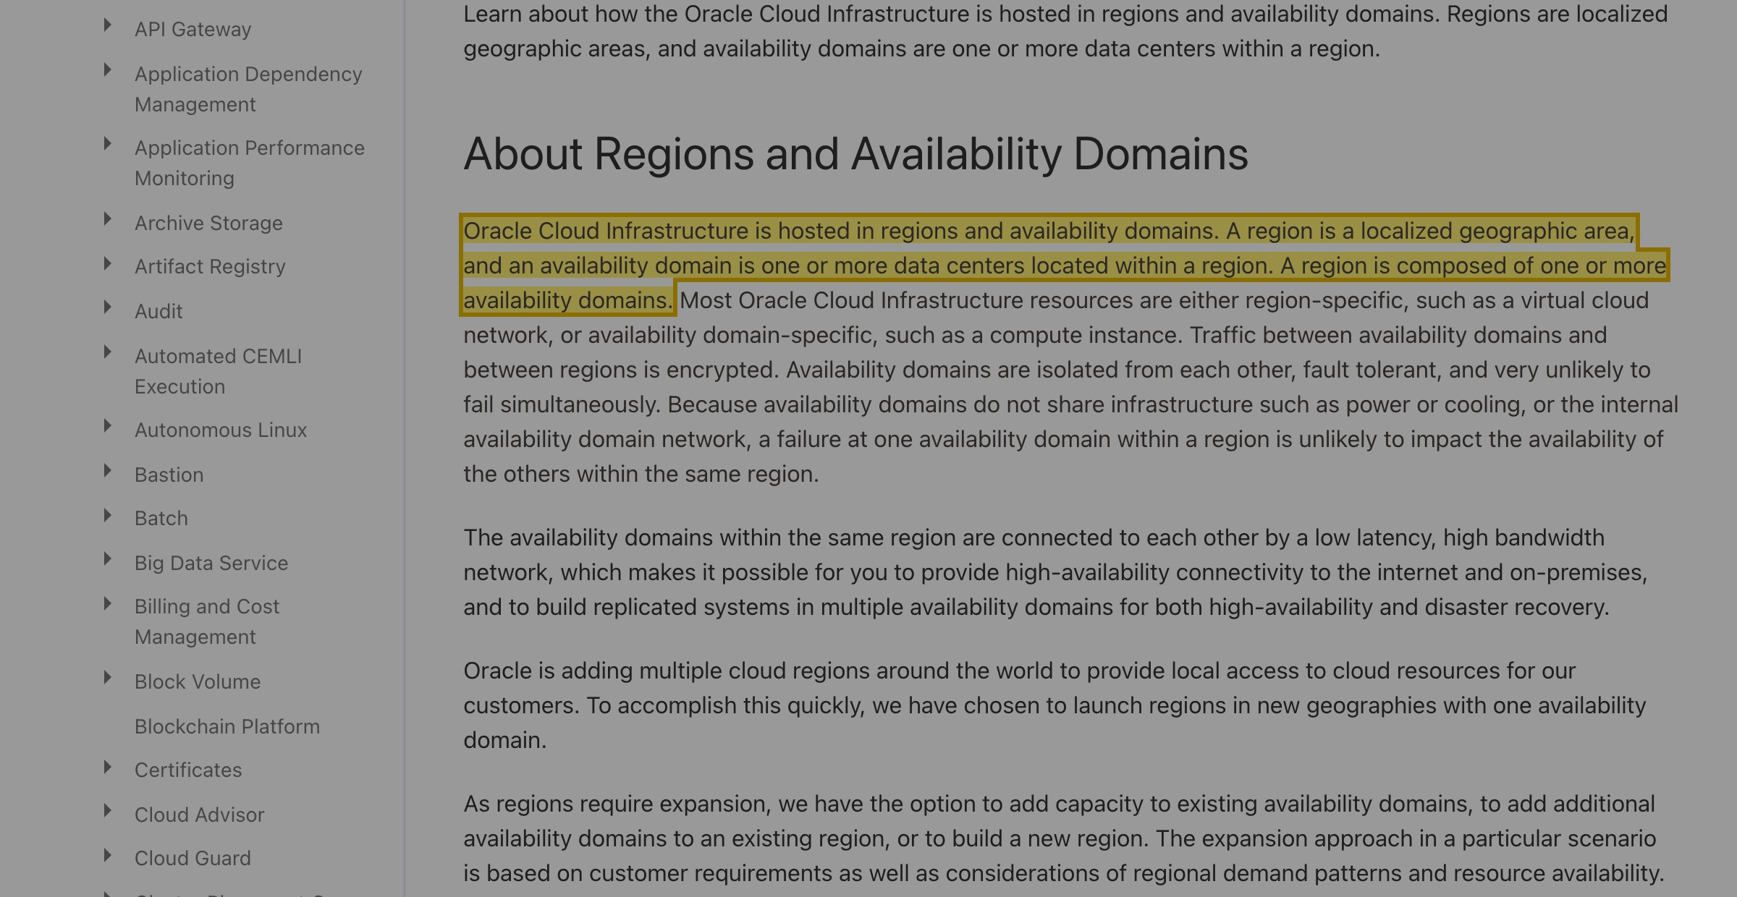The image size is (1737, 897).
Task: Expand the Block Volume arrow
Action: coord(108,679)
